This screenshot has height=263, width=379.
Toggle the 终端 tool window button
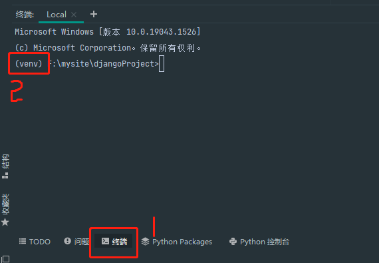tap(114, 241)
